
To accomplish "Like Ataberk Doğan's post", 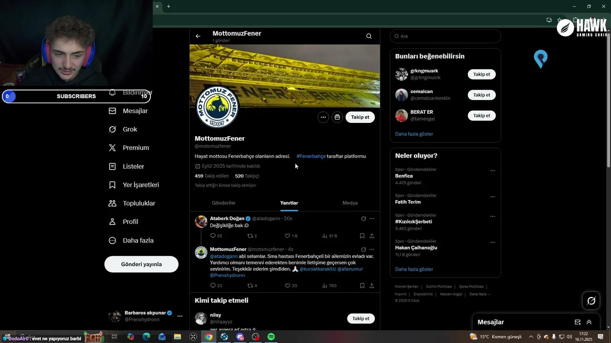I will [x=291, y=236].
